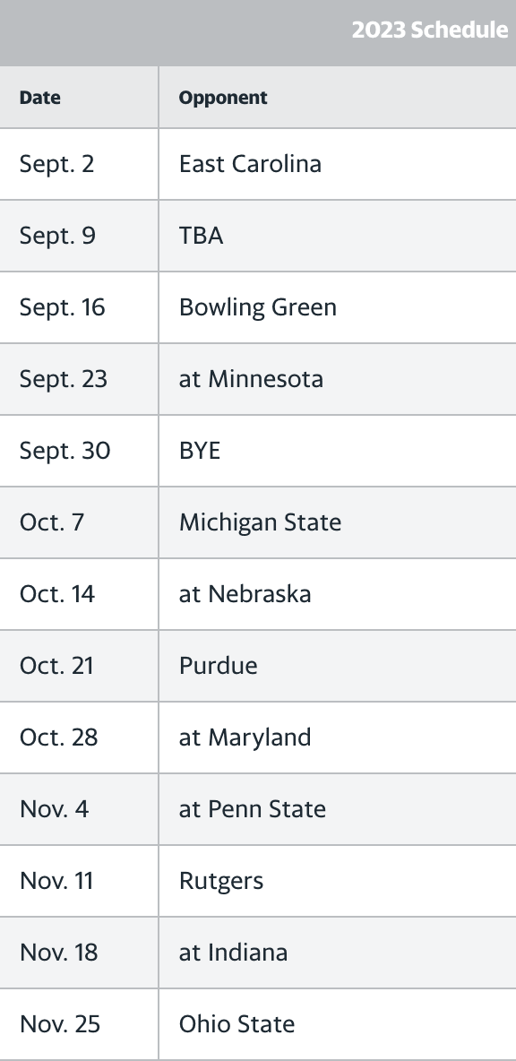The width and height of the screenshot is (516, 1061).
Task: Click the 2023 Schedule title
Action: pos(429,30)
